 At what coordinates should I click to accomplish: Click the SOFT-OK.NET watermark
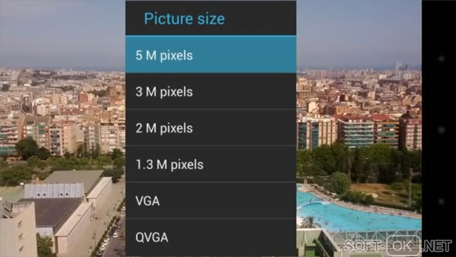pos(398,246)
